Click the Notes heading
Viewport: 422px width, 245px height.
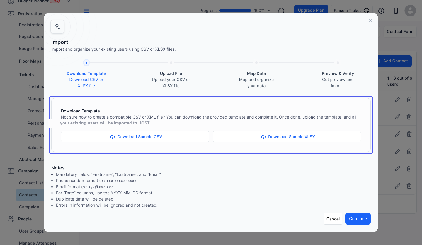click(x=58, y=168)
